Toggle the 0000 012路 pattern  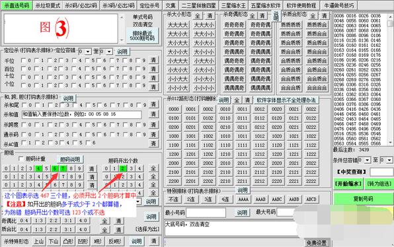(x=174, y=109)
